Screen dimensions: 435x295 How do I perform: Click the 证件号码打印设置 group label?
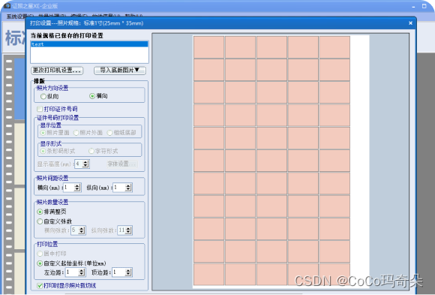point(58,118)
